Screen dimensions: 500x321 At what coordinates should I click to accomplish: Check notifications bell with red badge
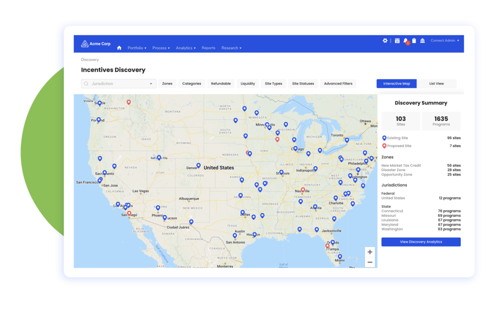coord(405,41)
